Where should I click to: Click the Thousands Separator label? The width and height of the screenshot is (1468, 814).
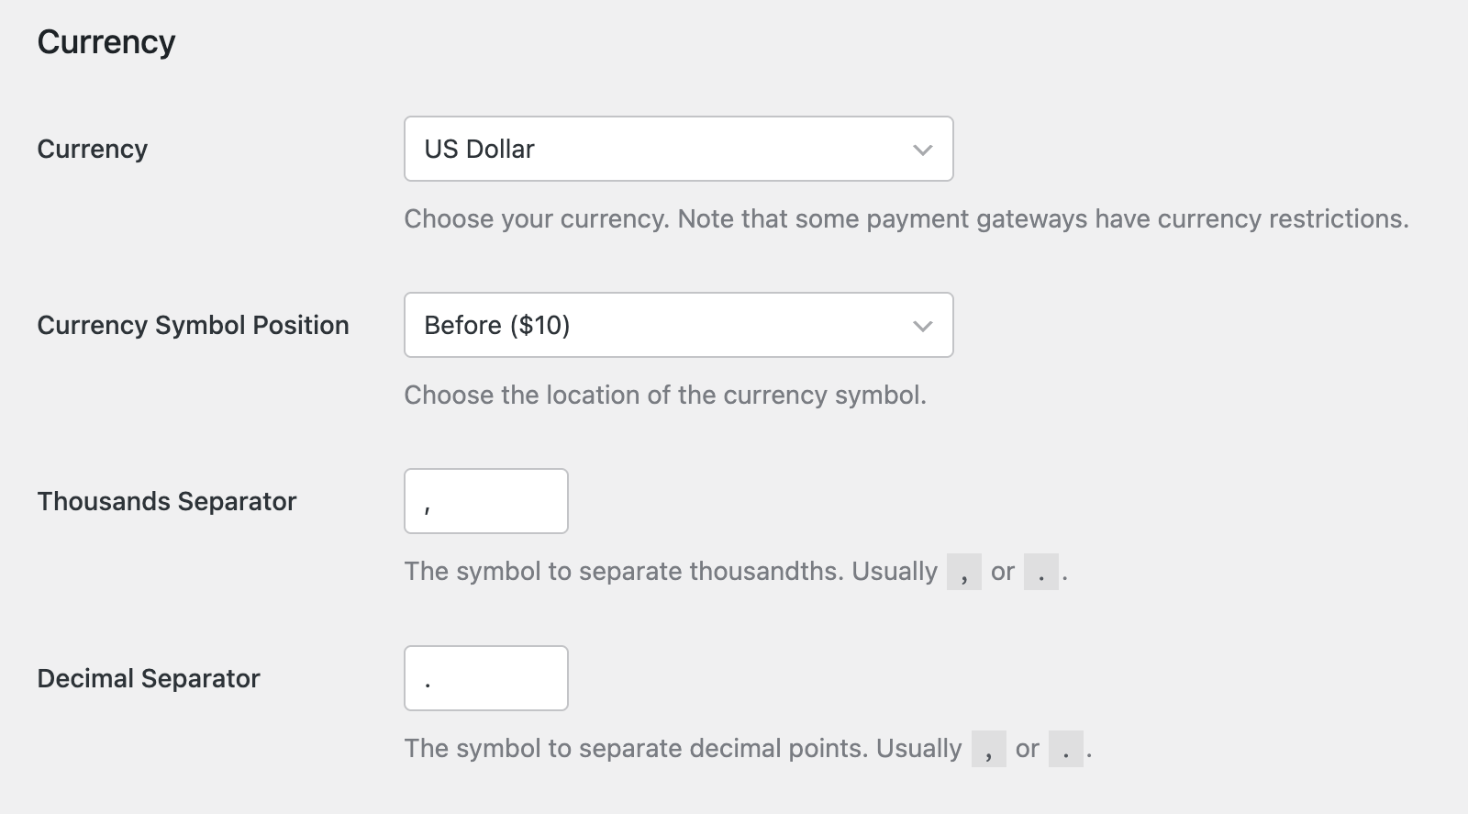tap(166, 501)
